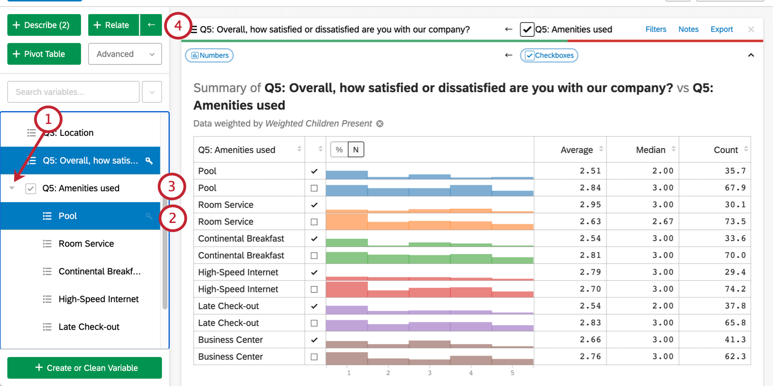The image size is (773, 386).
Task: Open the Notes tab
Action: pyautogui.click(x=688, y=29)
